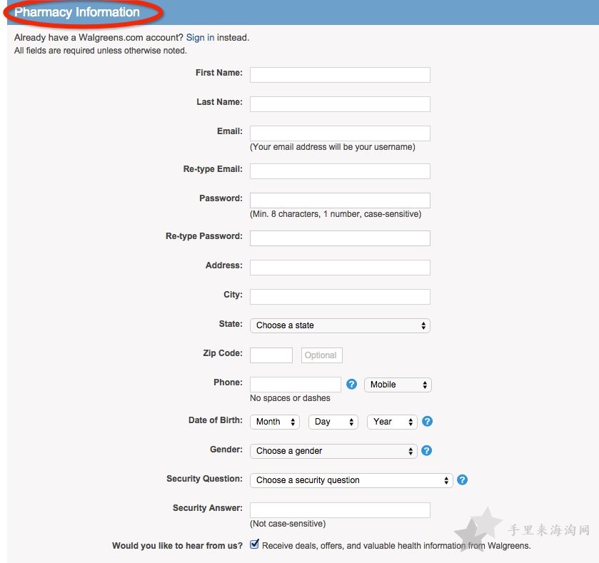This screenshot has width=599, height=563.
Task: Click the Address text field
Action: pyautogui.click(x=340, y=268)
